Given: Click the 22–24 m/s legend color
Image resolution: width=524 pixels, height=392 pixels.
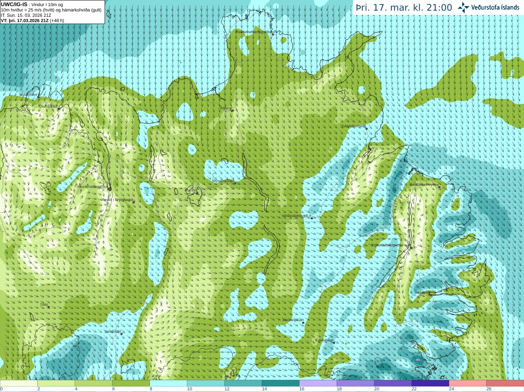Looking at the screenshot, I should pos(430,383).
